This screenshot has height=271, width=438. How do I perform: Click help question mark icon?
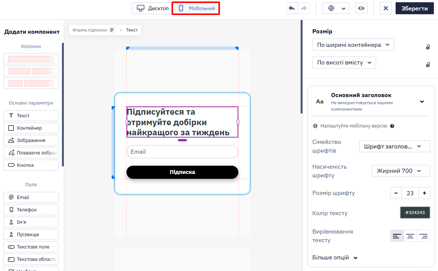pyautogui.click(x=392, y=126)
